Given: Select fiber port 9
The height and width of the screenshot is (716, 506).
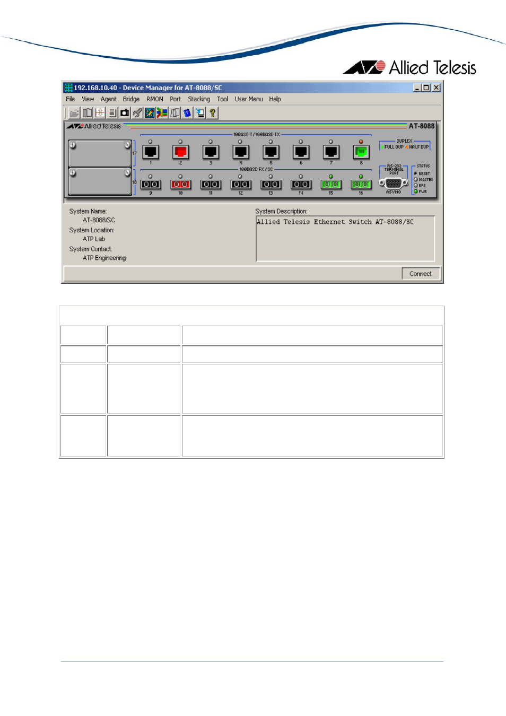Looking at the screenshot, I should (151, 185).
